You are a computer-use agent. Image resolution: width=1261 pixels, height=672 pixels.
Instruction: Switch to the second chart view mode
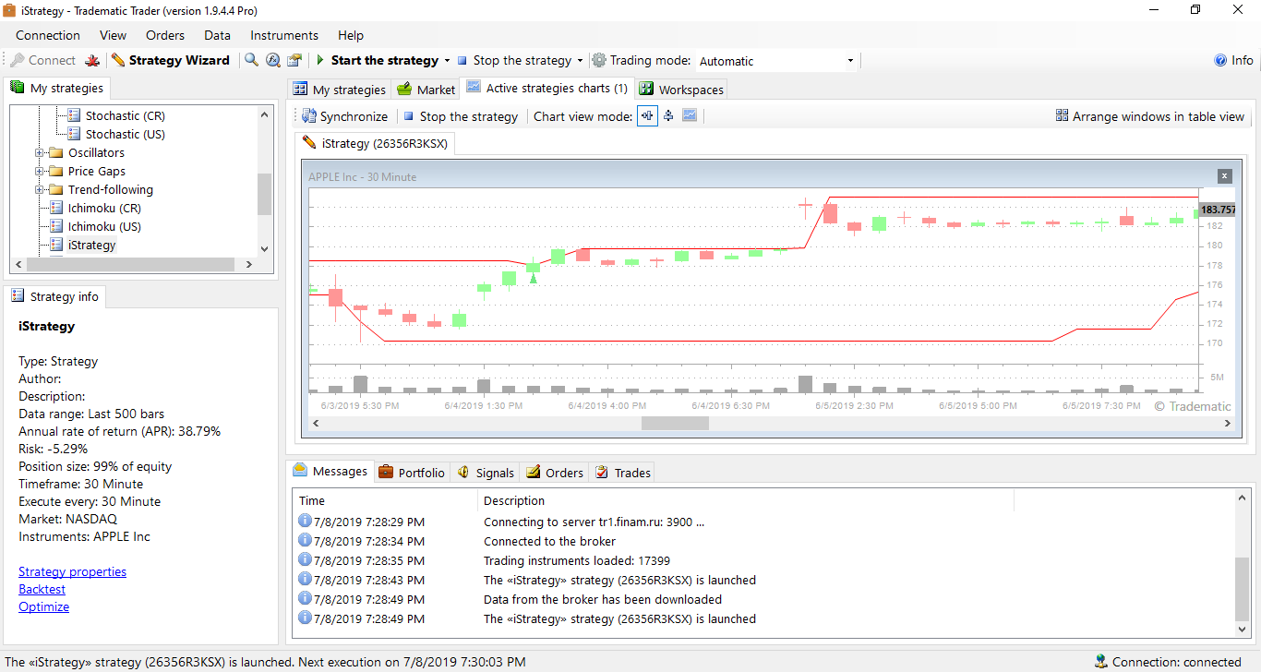668,116
